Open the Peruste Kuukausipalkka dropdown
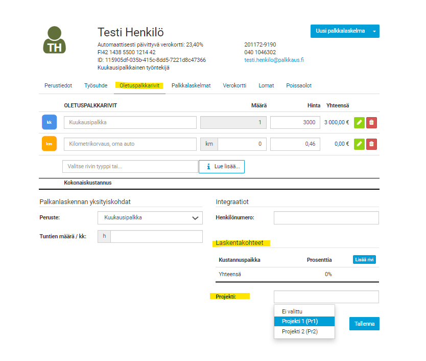 [150, 218]
